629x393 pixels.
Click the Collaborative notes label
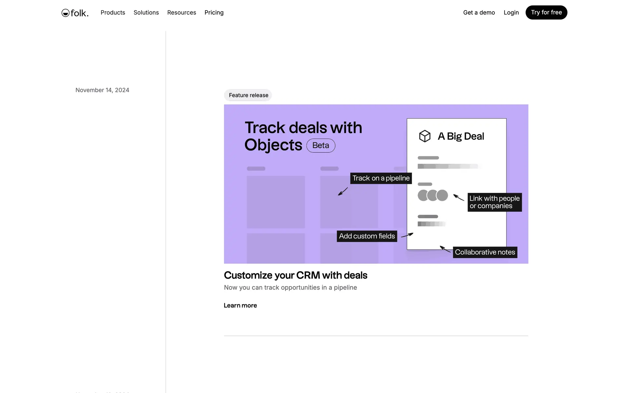485,252
